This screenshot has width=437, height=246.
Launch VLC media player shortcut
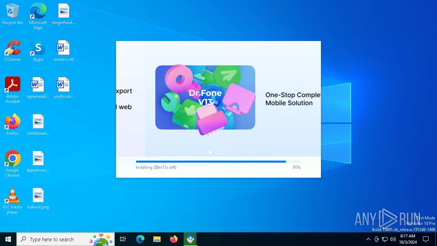click(x=13, y=201)
